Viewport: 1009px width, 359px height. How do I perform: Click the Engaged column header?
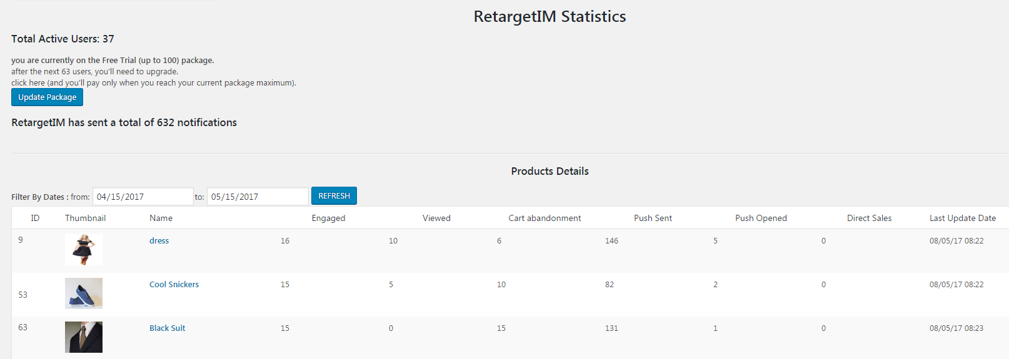328,218
